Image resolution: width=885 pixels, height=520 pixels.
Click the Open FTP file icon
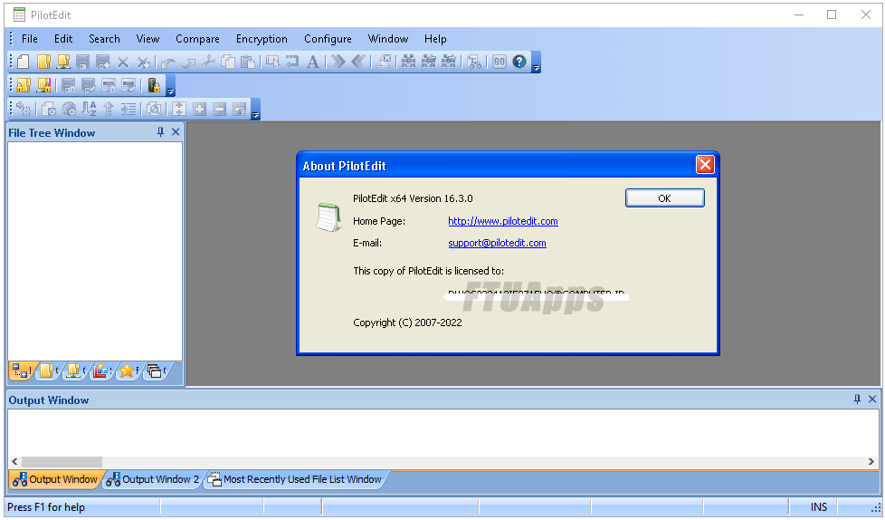[x=63, y=62]
